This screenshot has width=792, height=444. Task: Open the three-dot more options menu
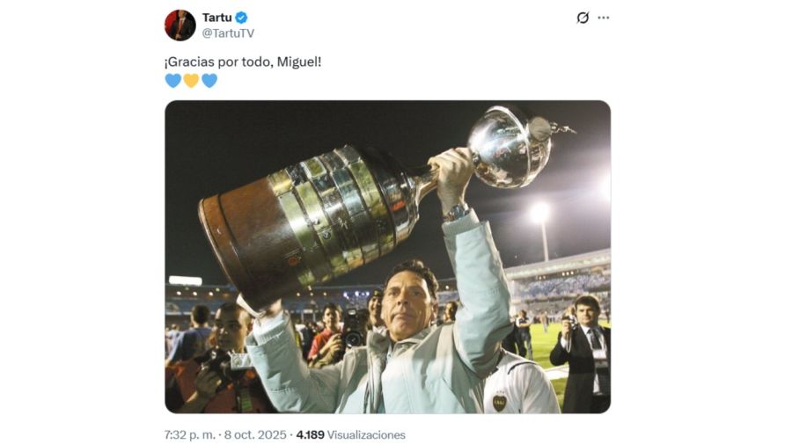[604, 18]
